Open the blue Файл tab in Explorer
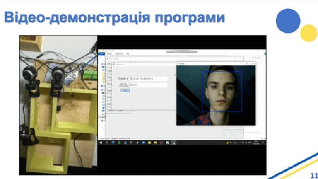The width and height of the screenshot is (318, 179). (101, 54)
